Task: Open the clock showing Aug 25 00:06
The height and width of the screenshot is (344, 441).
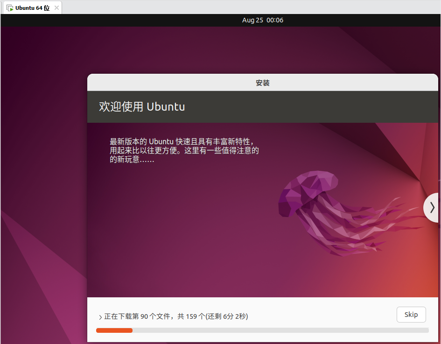Action: tap(262, 20)
